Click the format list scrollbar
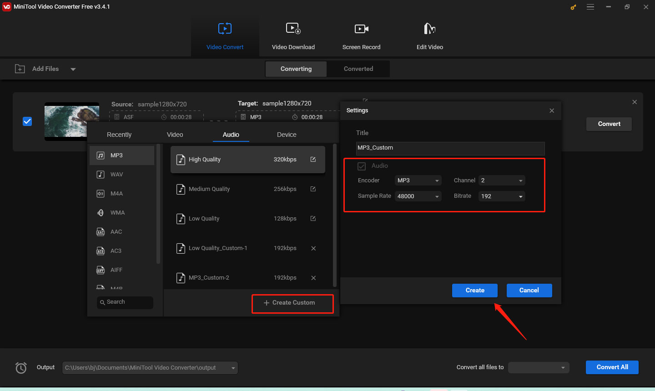Viewport: 655px width, 391px height. pos(158,204)
